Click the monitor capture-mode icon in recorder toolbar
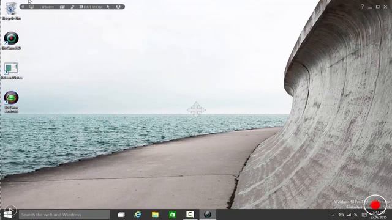The height and width of the screenshot is (220, 392). click(x=31, y=7)
